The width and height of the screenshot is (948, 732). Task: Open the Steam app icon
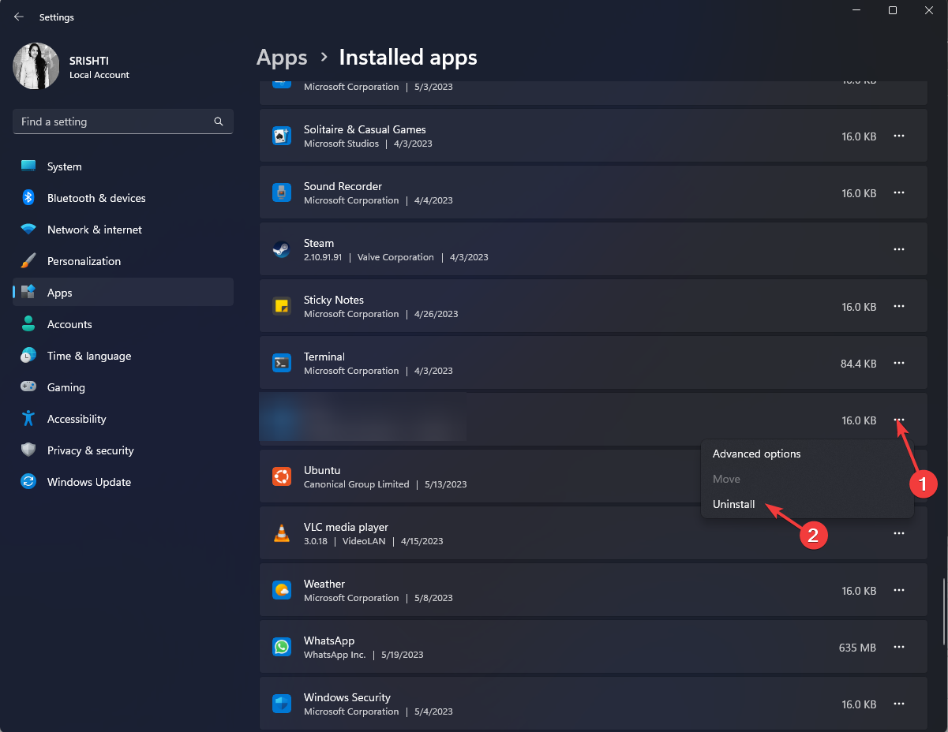282,249
